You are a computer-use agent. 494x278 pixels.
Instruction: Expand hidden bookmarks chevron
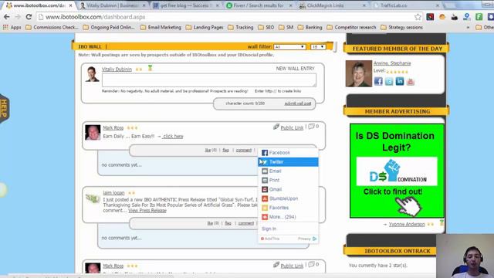point(468,28)
